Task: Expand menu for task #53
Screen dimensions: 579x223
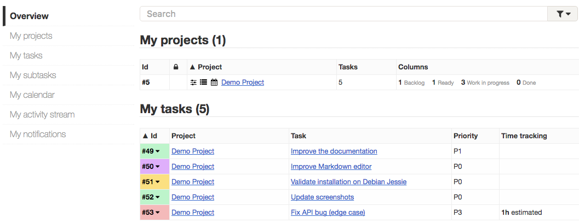Action: (158, 213)
